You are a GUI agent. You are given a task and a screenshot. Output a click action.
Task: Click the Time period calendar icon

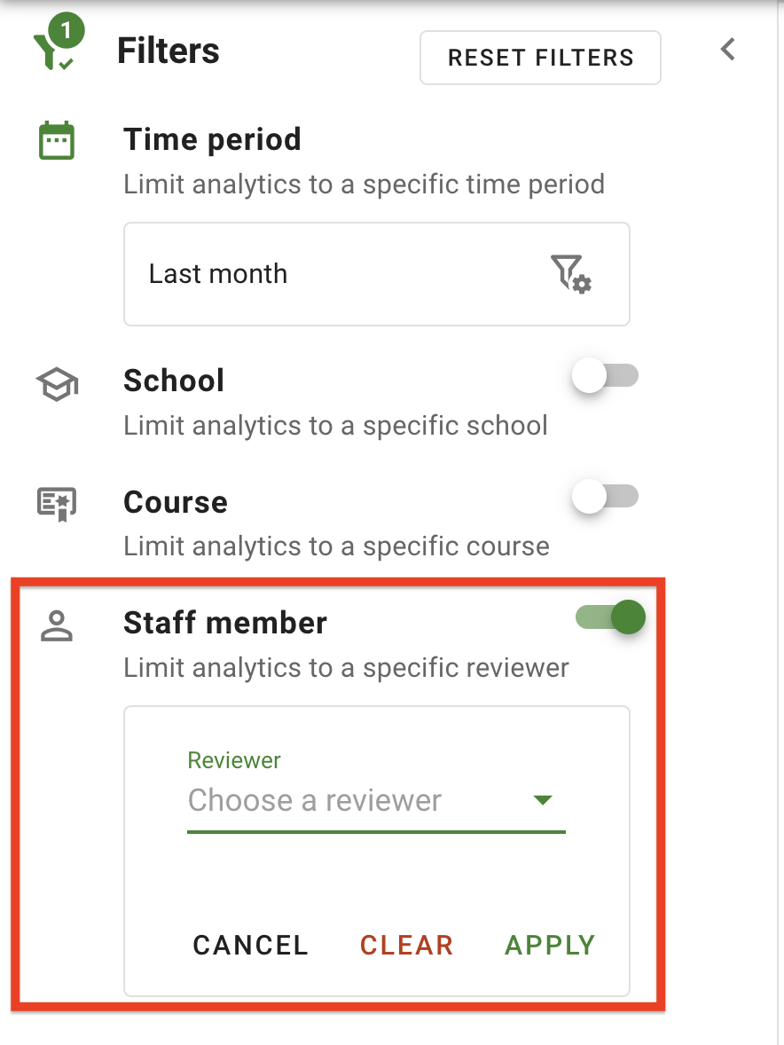[x=57, y=142]
